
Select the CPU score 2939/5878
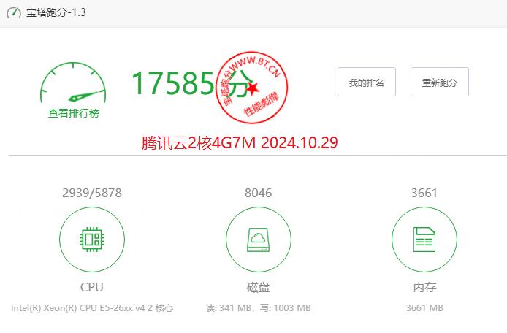click(92, 193)
